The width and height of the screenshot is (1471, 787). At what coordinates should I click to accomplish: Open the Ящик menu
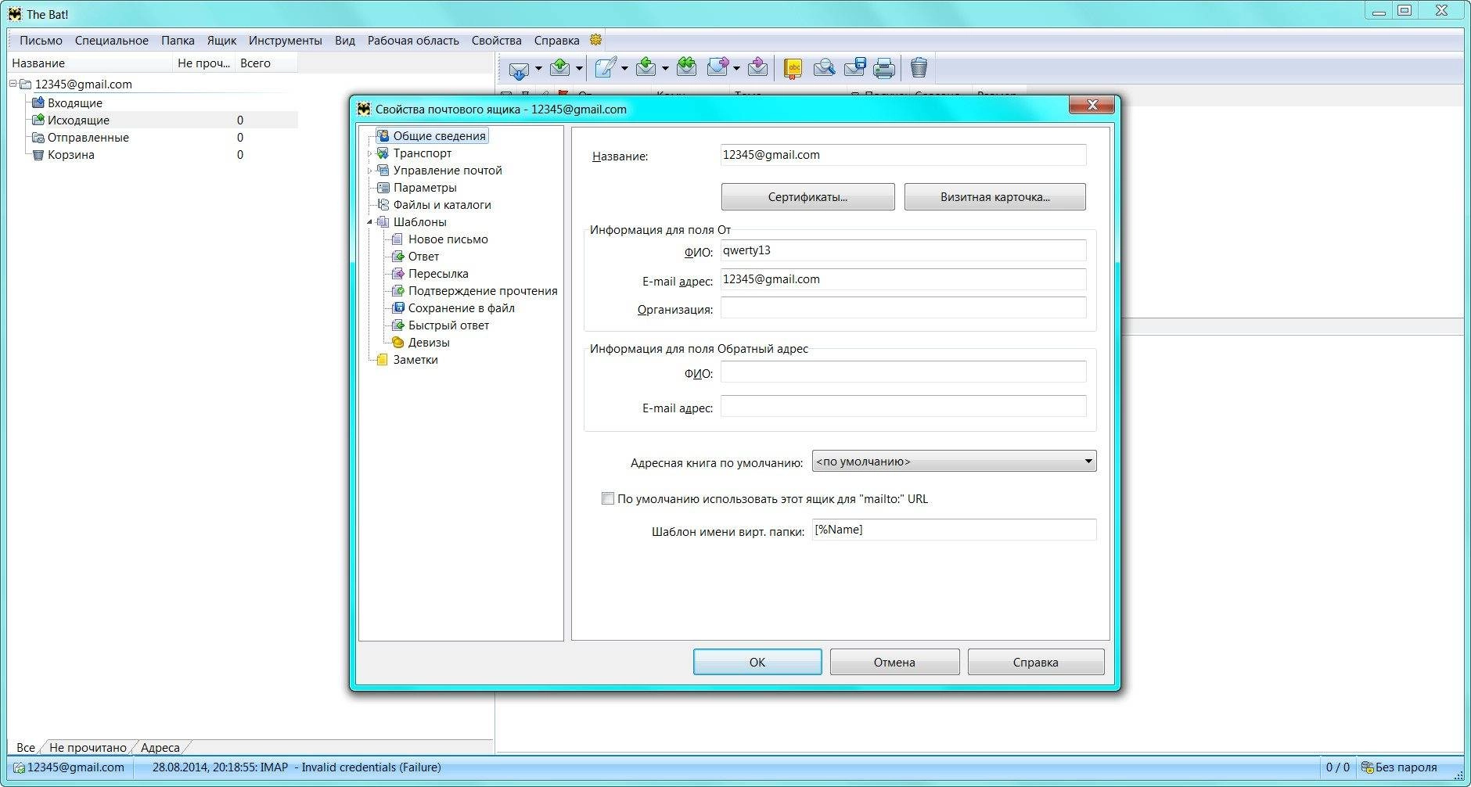221,40
